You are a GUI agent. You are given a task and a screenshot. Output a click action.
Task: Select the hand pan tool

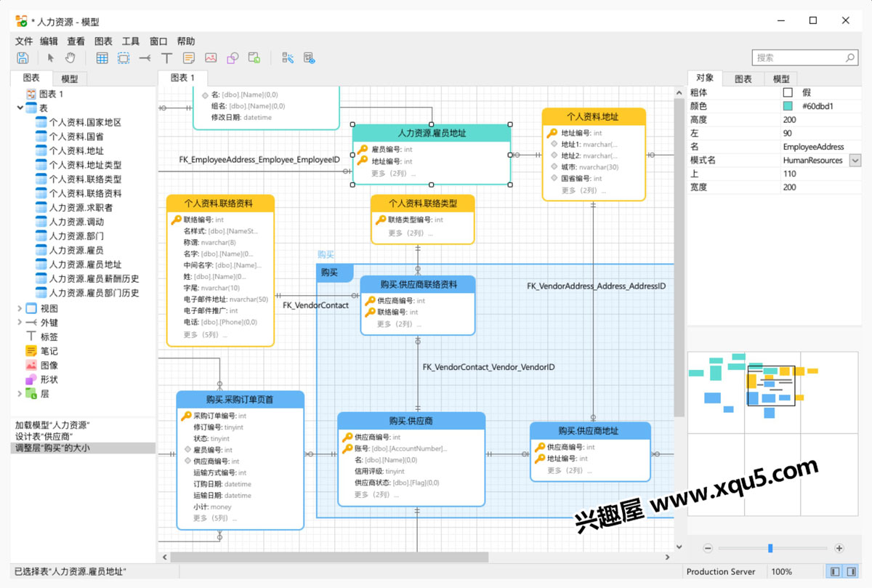pyautogui.click(x=70, y=58)
